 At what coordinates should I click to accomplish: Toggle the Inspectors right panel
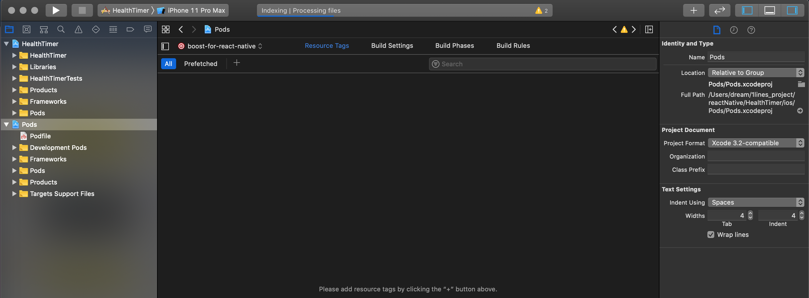click(792, 10)
